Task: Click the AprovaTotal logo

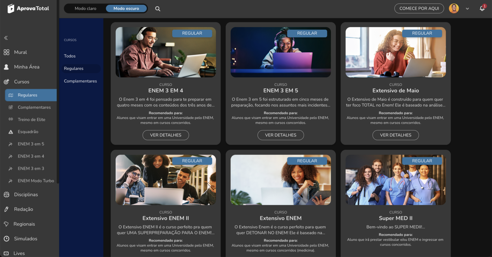Action: coord(28,9)
